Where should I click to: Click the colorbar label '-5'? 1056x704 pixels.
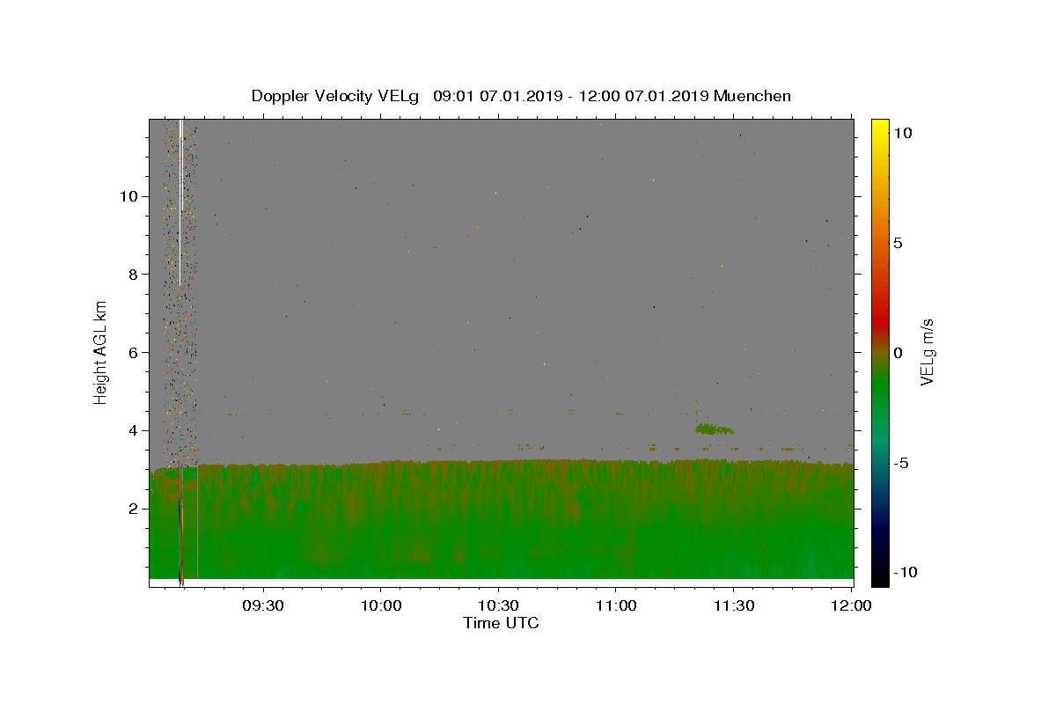pyautogui.click(x=901, y=463)
